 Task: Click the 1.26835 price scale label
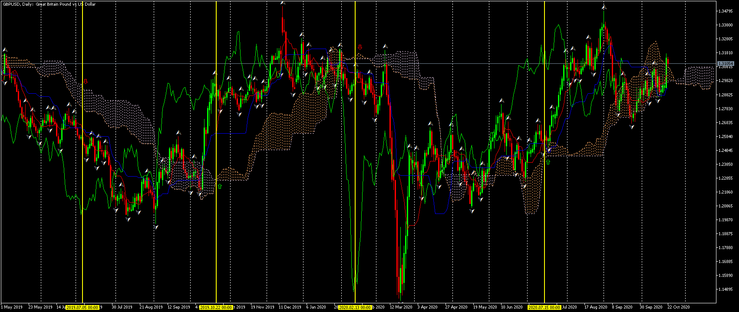click(726, 122)
